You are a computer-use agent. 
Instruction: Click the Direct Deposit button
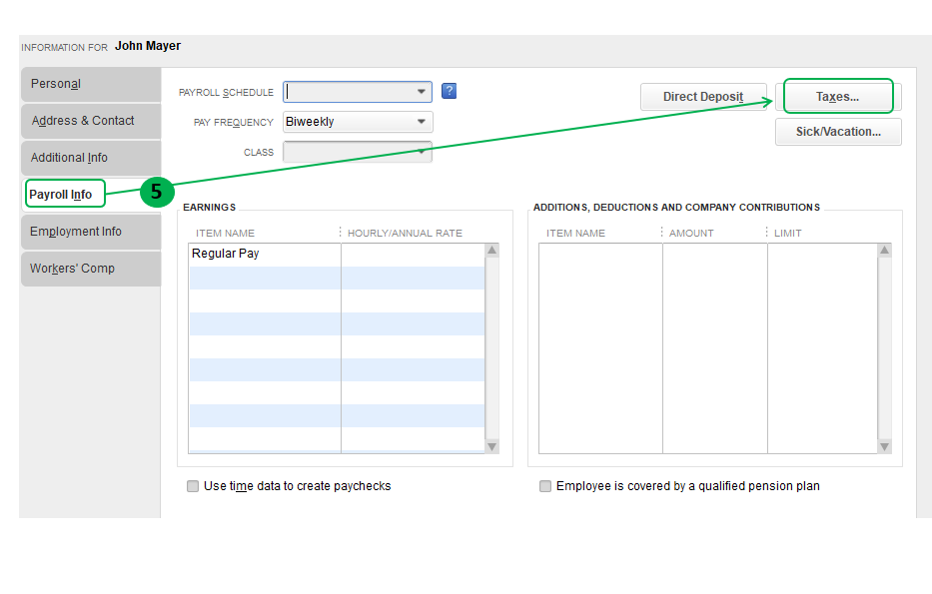pos(703,97)
